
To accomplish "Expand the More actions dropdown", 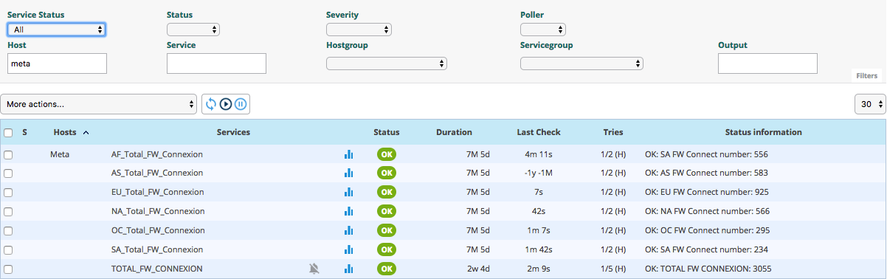I will pos(99,104).
